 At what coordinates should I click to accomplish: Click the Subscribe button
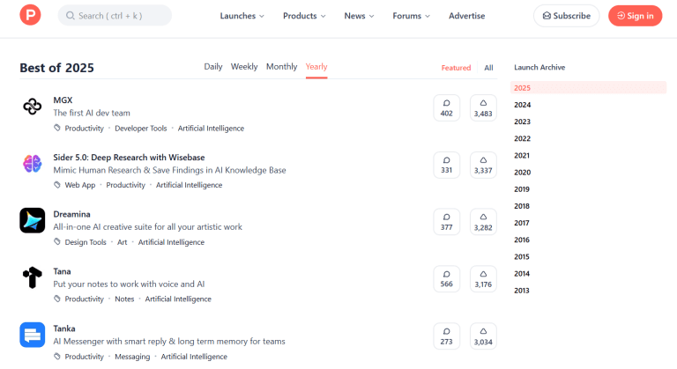click(x=567, y=16)
